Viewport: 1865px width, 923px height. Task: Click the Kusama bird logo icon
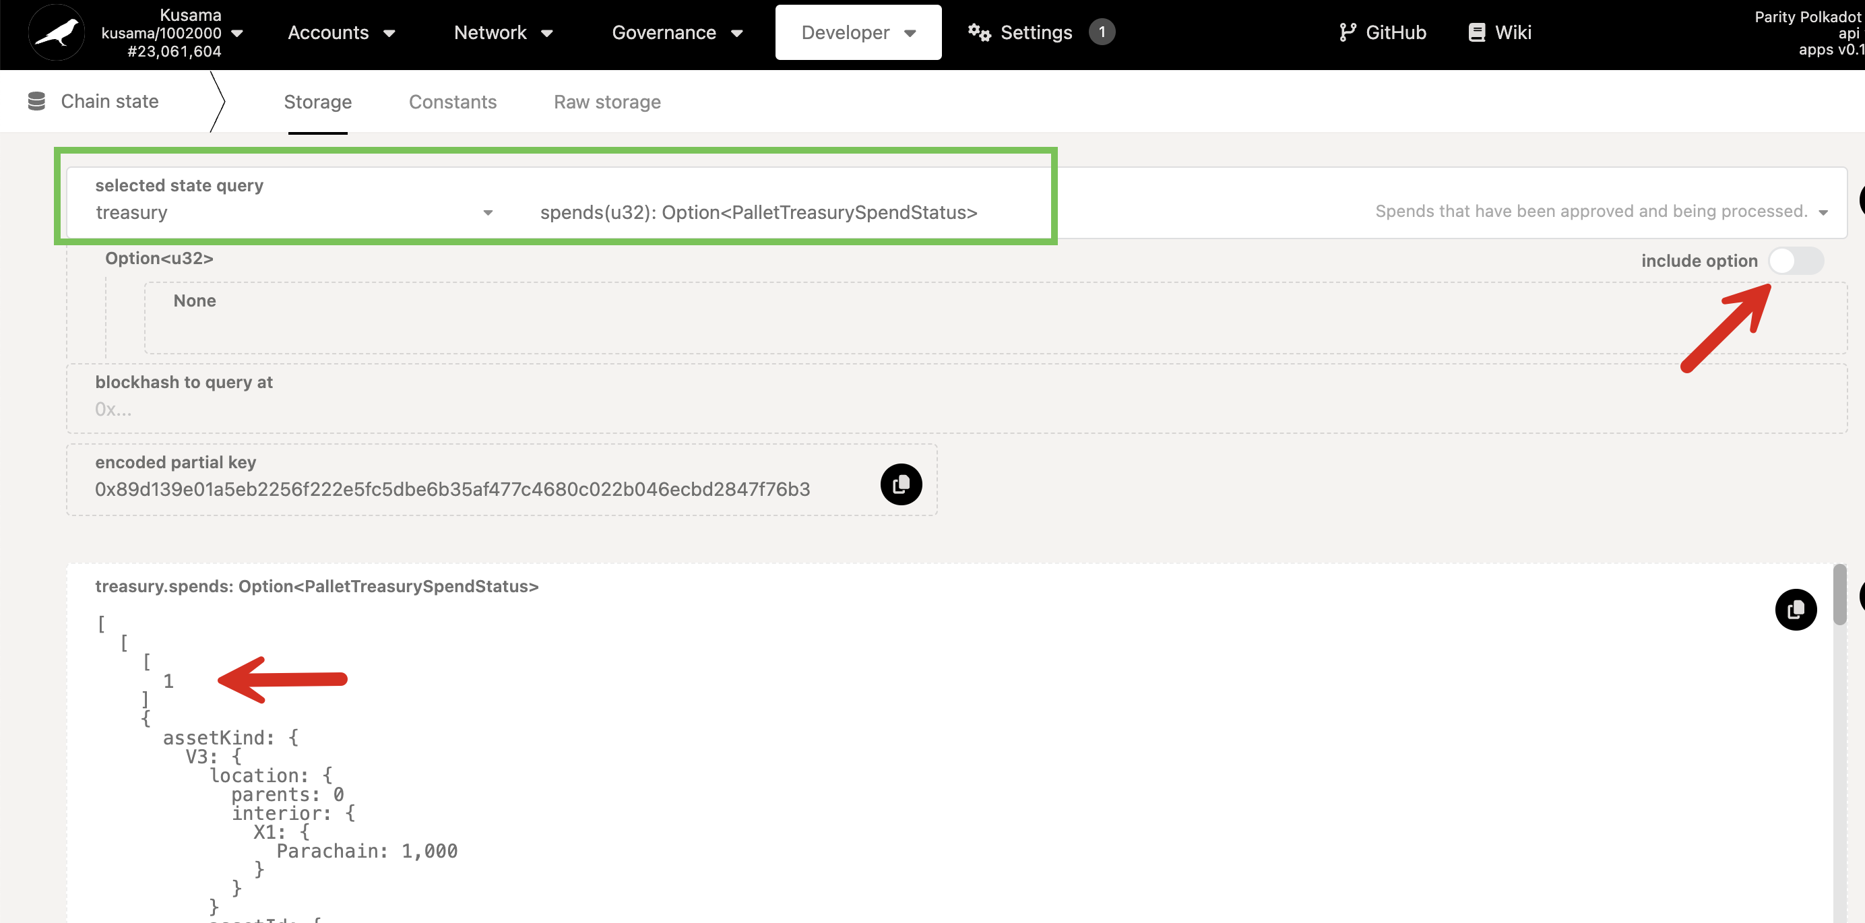pyautogui.click(x=57, y=32)
